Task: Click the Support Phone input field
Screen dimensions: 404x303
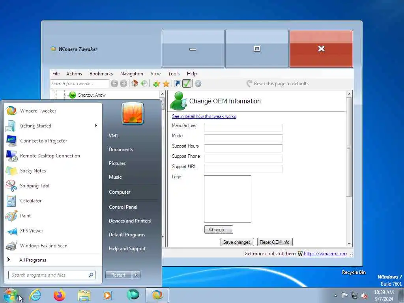Action: 243,159
